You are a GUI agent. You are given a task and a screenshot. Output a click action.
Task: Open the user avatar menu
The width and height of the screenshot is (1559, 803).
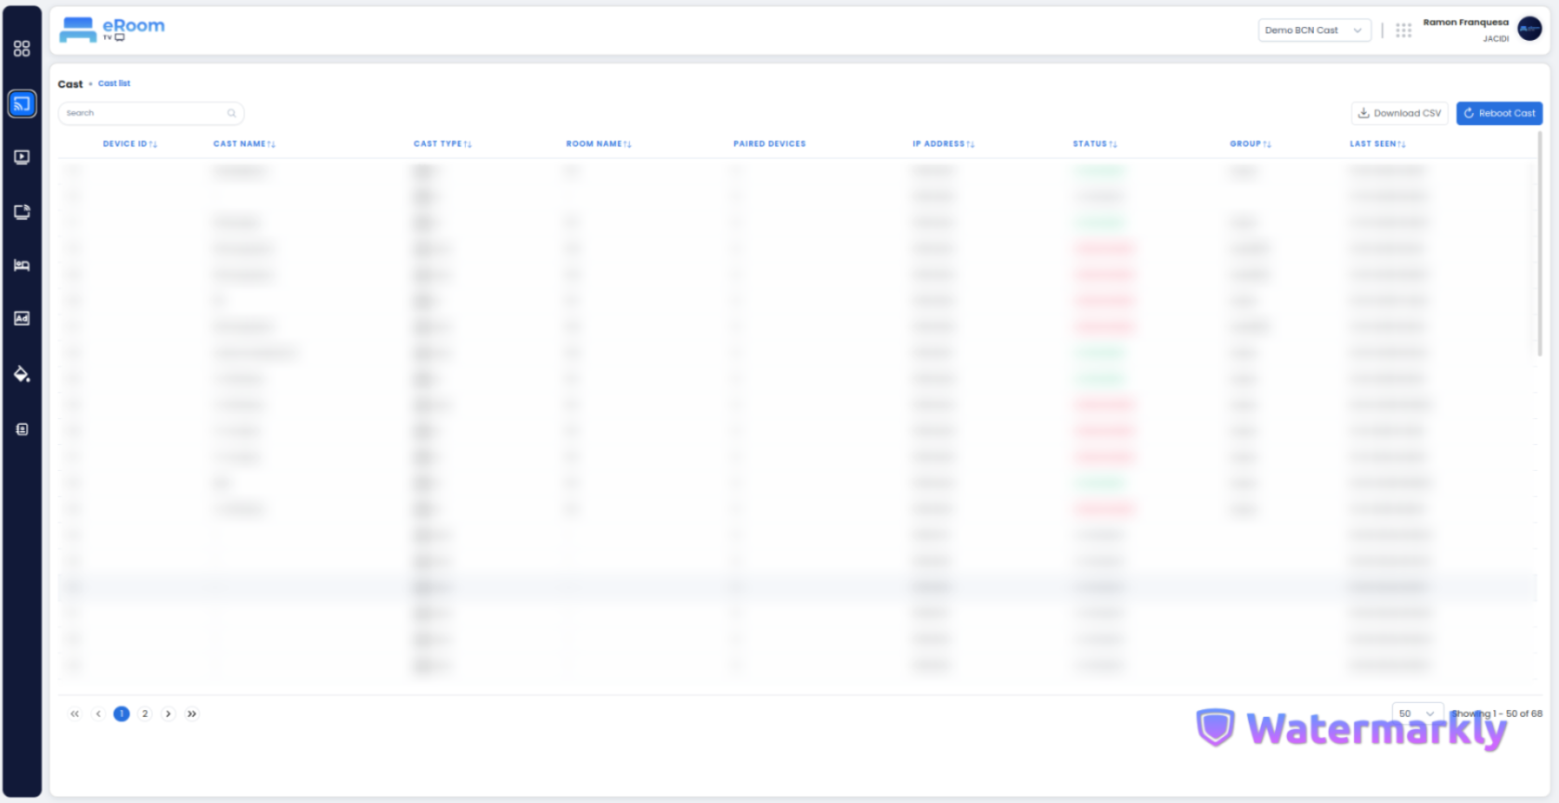click(x=1529, y=30)
